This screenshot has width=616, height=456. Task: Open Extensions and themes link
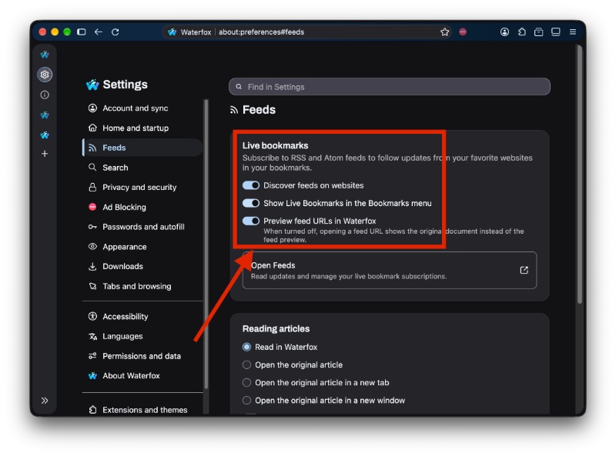tap(142, 410)
